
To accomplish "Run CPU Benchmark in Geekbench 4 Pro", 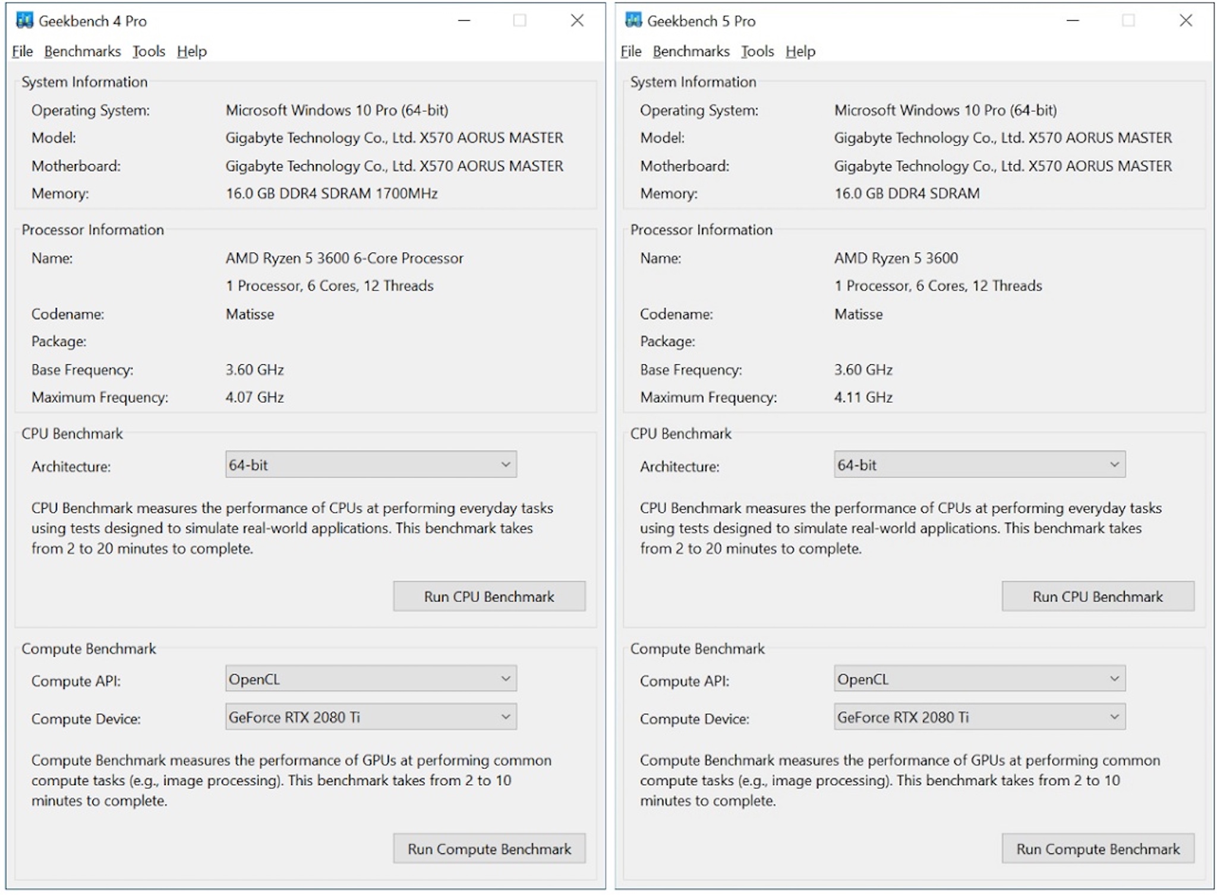I will point(489,597).
